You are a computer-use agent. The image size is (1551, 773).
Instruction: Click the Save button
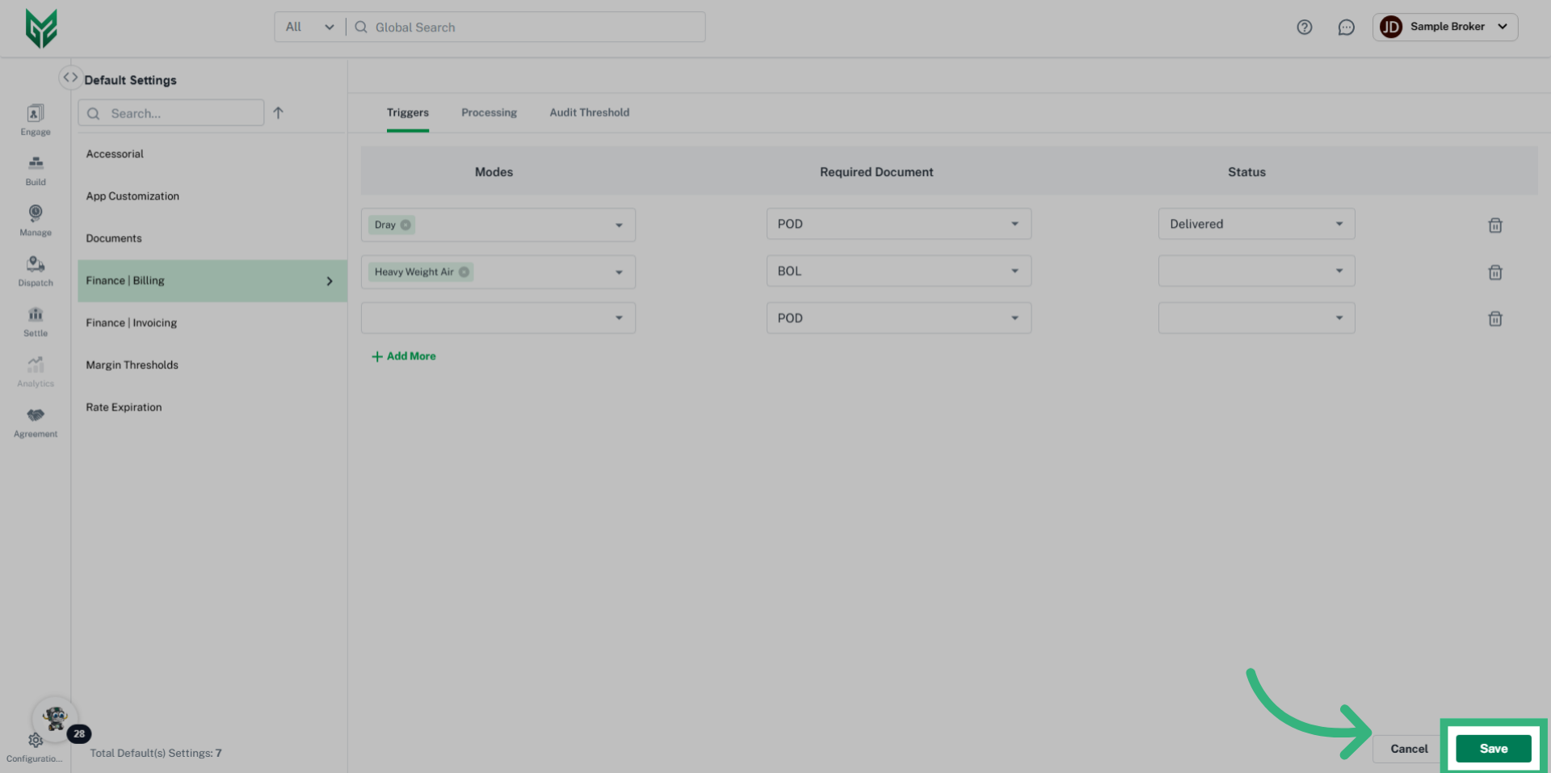(1493, 749)
